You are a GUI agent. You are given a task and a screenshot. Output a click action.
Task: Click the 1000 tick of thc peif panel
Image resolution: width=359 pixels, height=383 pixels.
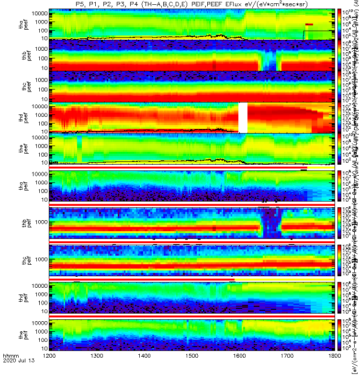tap(41, 259)
